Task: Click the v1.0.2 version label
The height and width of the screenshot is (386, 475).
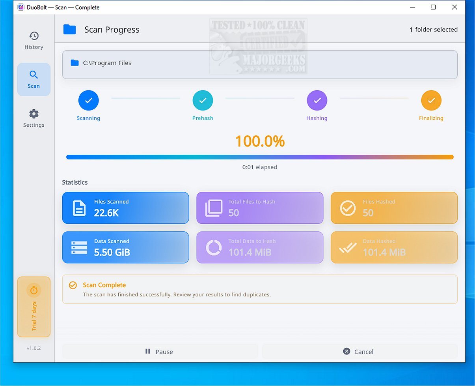Action: pos(34,348)
